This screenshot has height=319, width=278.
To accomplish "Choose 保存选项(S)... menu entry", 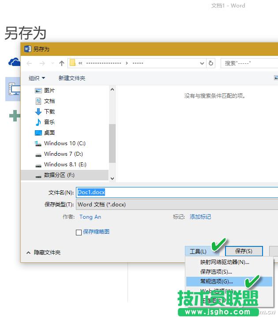I will click(216, 271).
